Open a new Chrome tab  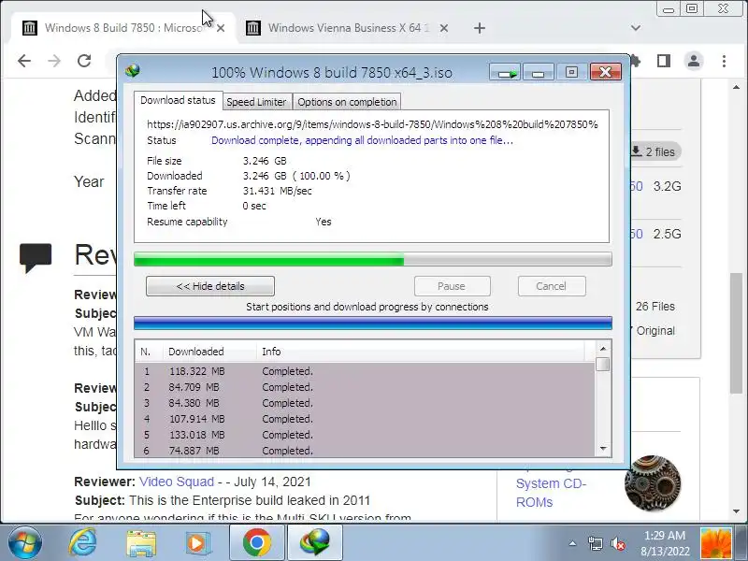[x=480, y=28]
